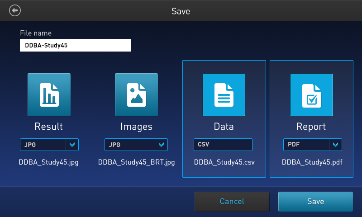
Task: Go back using the arrow icon
Action: (15, 10)
